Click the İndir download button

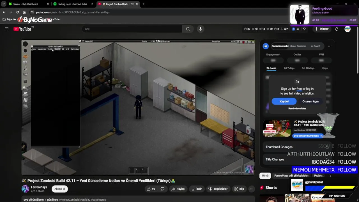197,189
